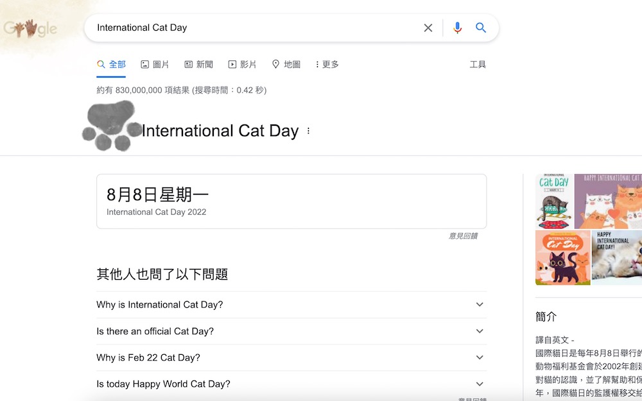The image size is (642, 401).
Task: Start voice search with microphone icon
Action: coord(457,28)
